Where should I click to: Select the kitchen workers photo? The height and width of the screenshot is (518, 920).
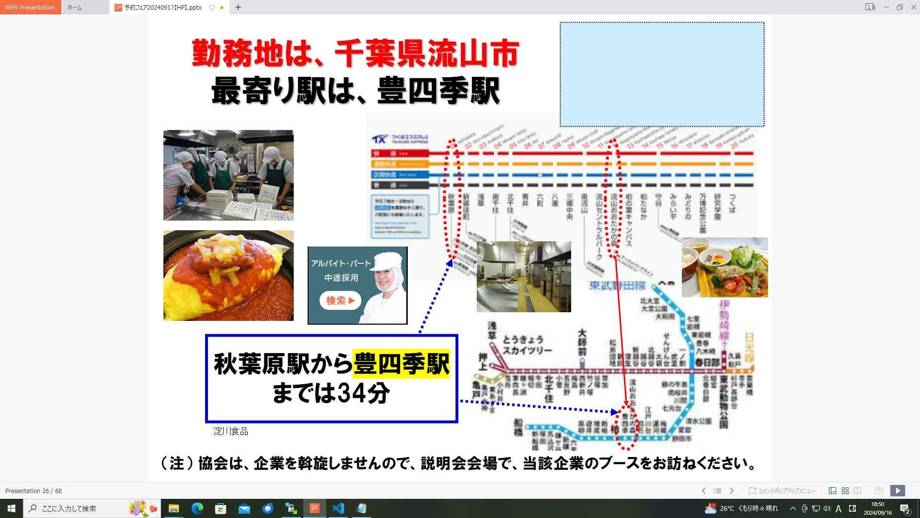tap(229, 175)
